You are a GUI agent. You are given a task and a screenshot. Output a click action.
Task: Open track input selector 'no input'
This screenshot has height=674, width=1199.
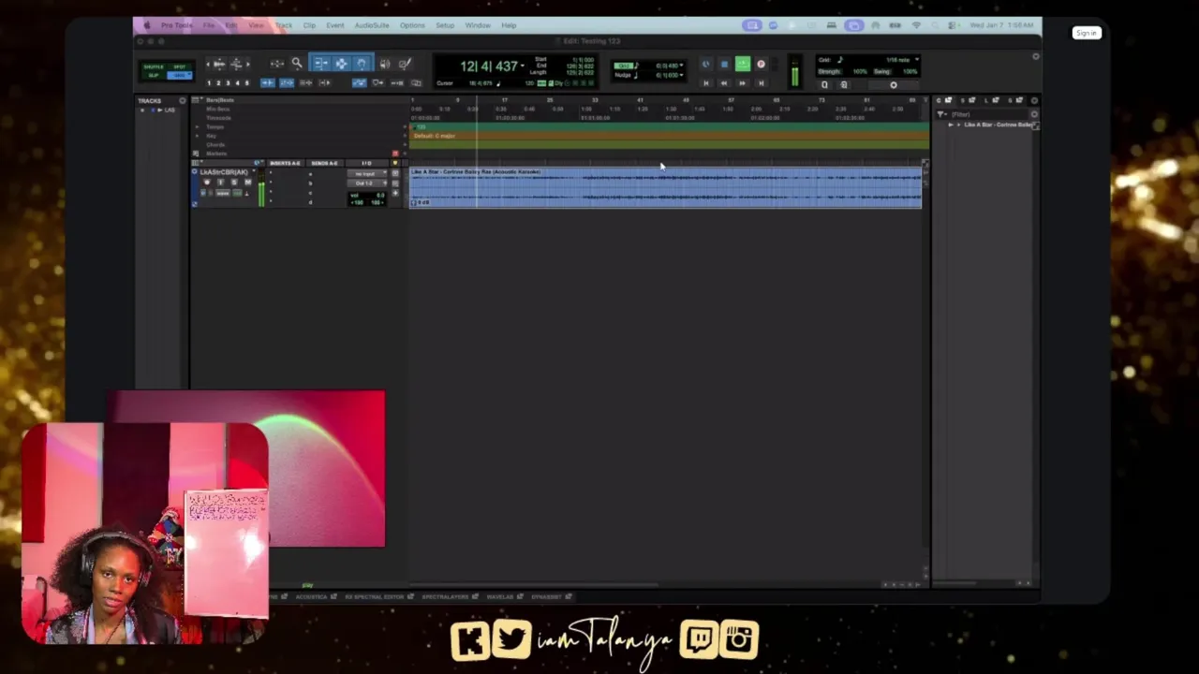[x=366, y=174]
